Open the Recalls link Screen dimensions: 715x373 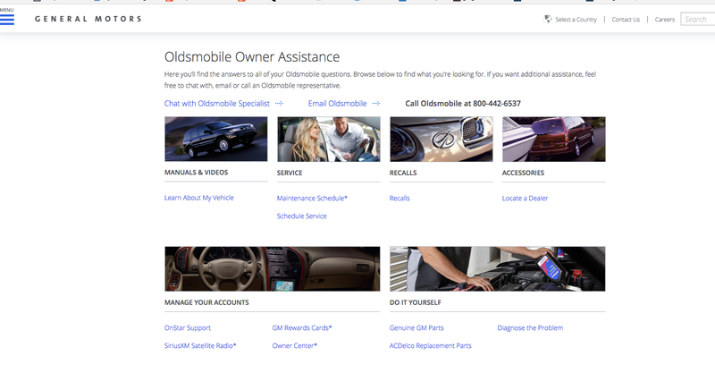(400, 199)
